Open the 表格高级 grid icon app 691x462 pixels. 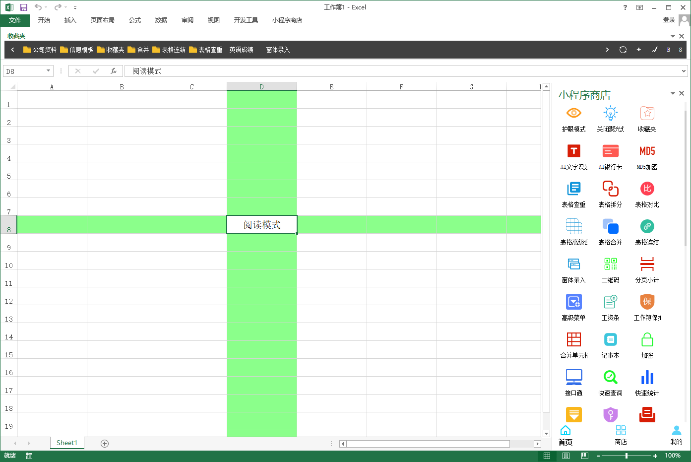coord(573,232)
